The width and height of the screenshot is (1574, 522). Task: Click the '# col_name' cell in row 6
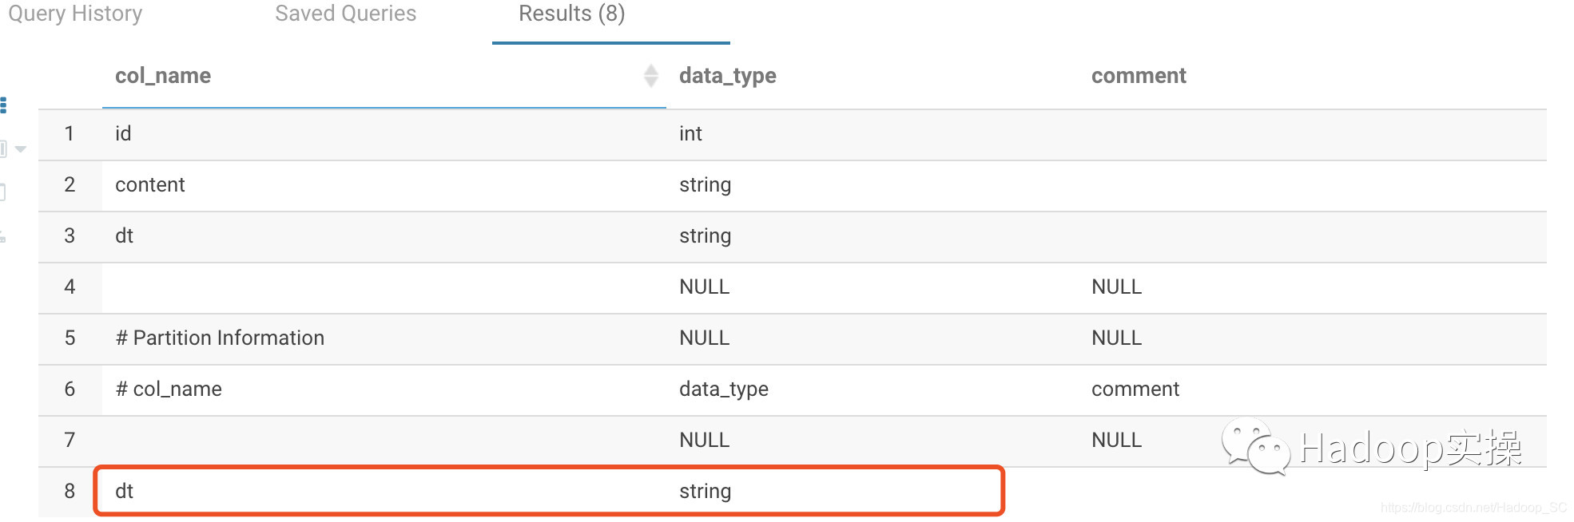(169, 389)
